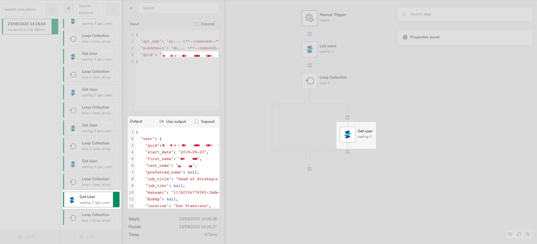The image size is (537, 244).
Task: Click the zoom in magnifier icon
Action: click(528, 234)
